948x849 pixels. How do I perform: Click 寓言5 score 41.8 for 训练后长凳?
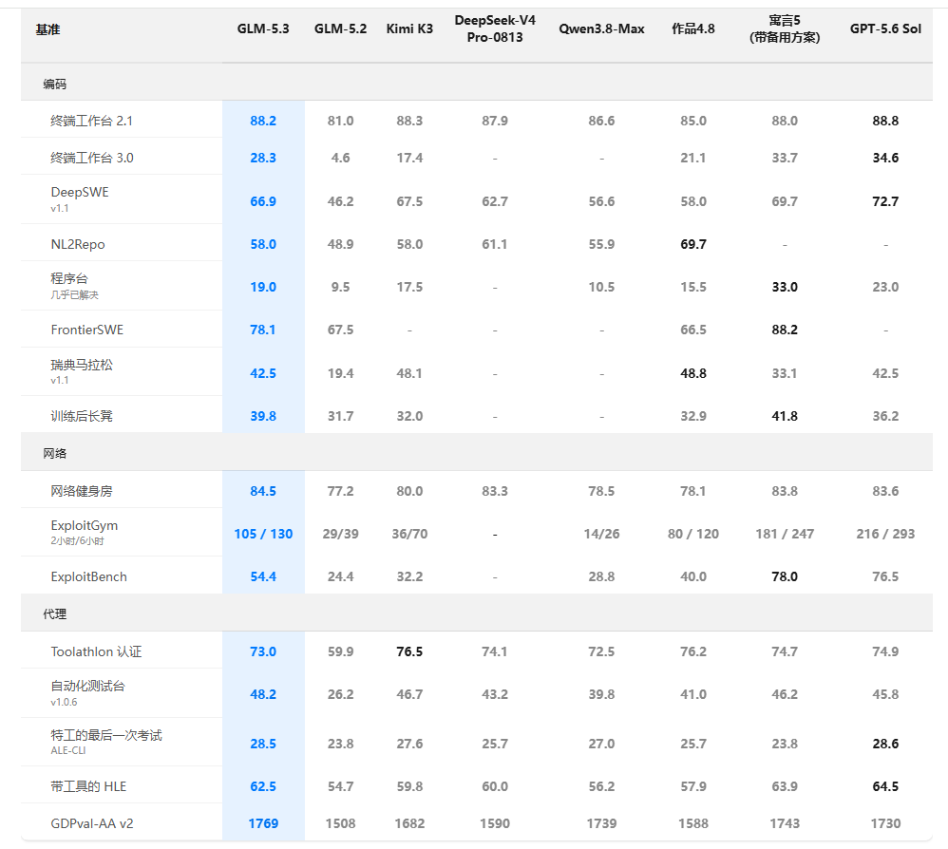point(785,416)
